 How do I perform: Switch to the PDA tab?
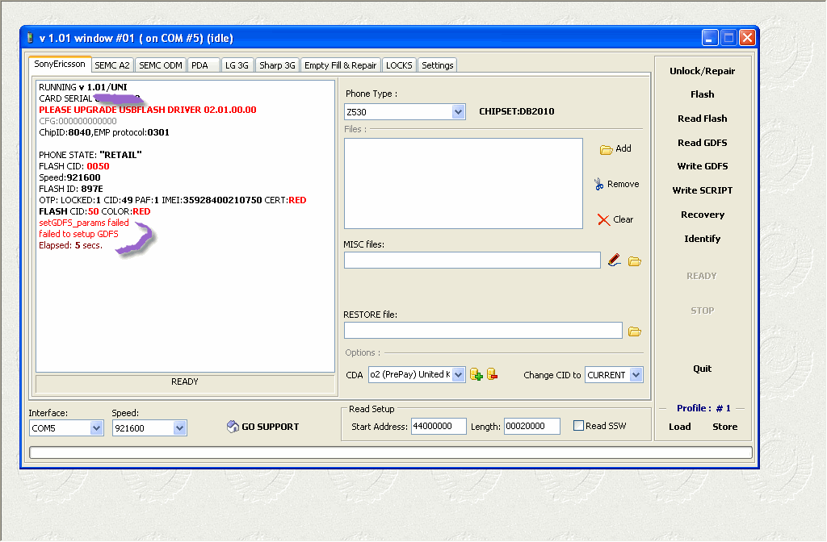[203, 65]
